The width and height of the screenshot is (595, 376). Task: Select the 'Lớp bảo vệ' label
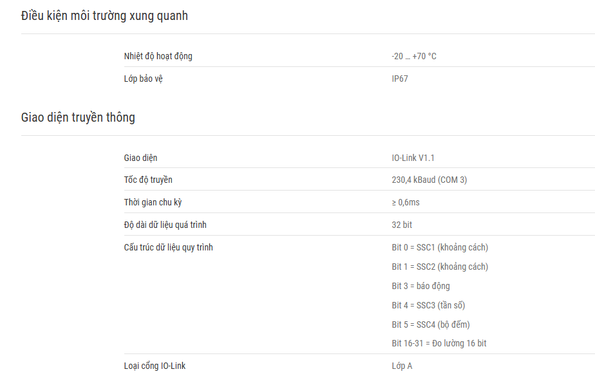pyautogui.click(x=143, y=79)
